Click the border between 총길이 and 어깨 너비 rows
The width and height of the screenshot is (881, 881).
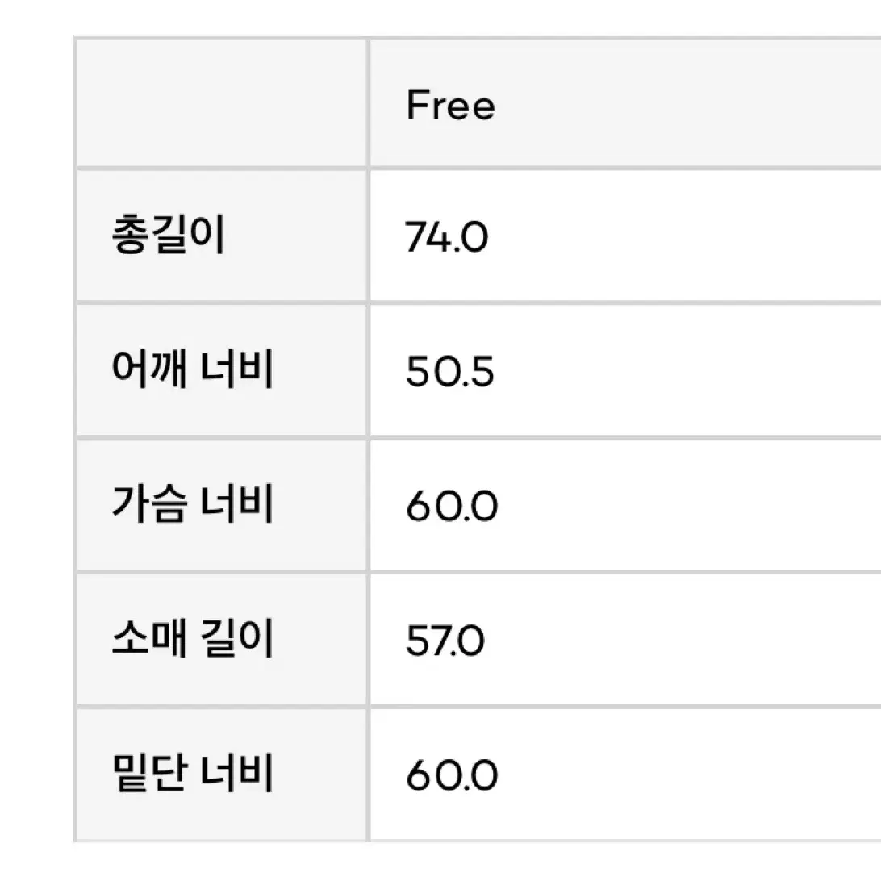click(478, 303)
